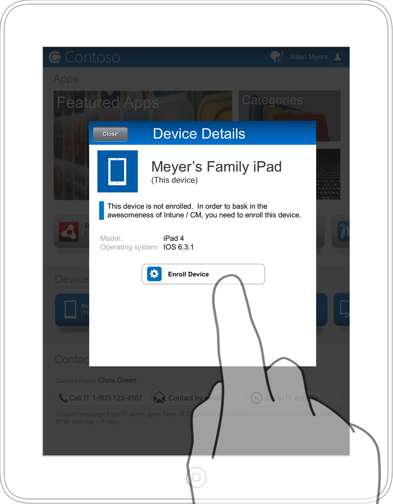Tap the Enroll Device button
The height and width of the screenshot is (504, 393).
pyautogui.click(x=203, y=274)
